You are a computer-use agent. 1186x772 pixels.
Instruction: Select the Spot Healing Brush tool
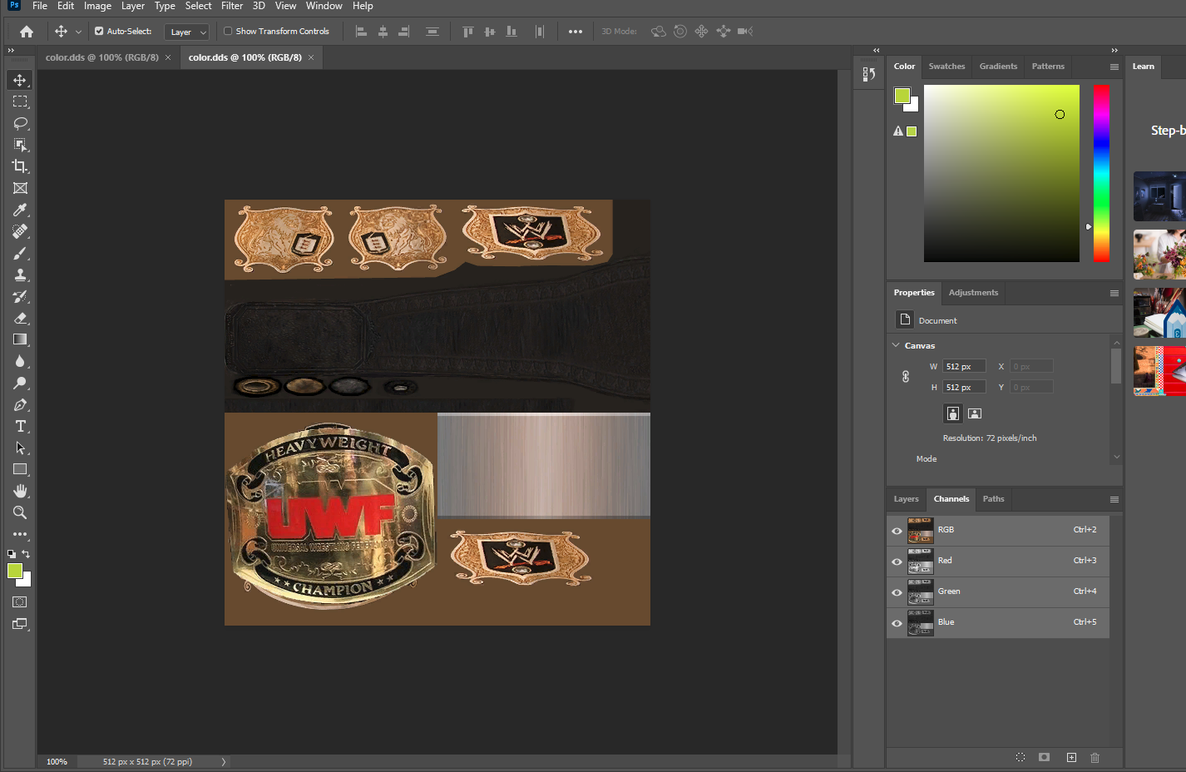[20, 231]
